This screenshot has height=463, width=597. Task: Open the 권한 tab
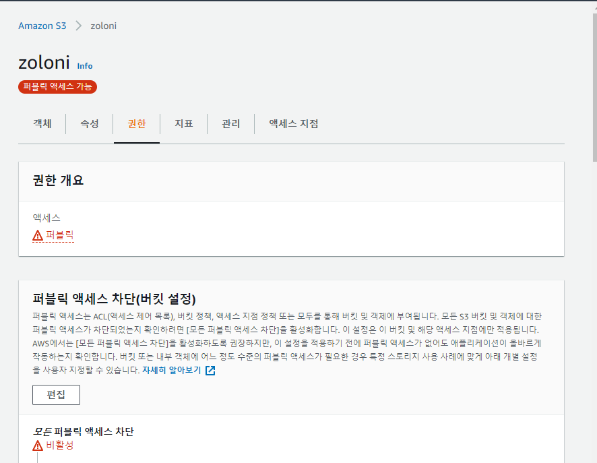(137, 124)
